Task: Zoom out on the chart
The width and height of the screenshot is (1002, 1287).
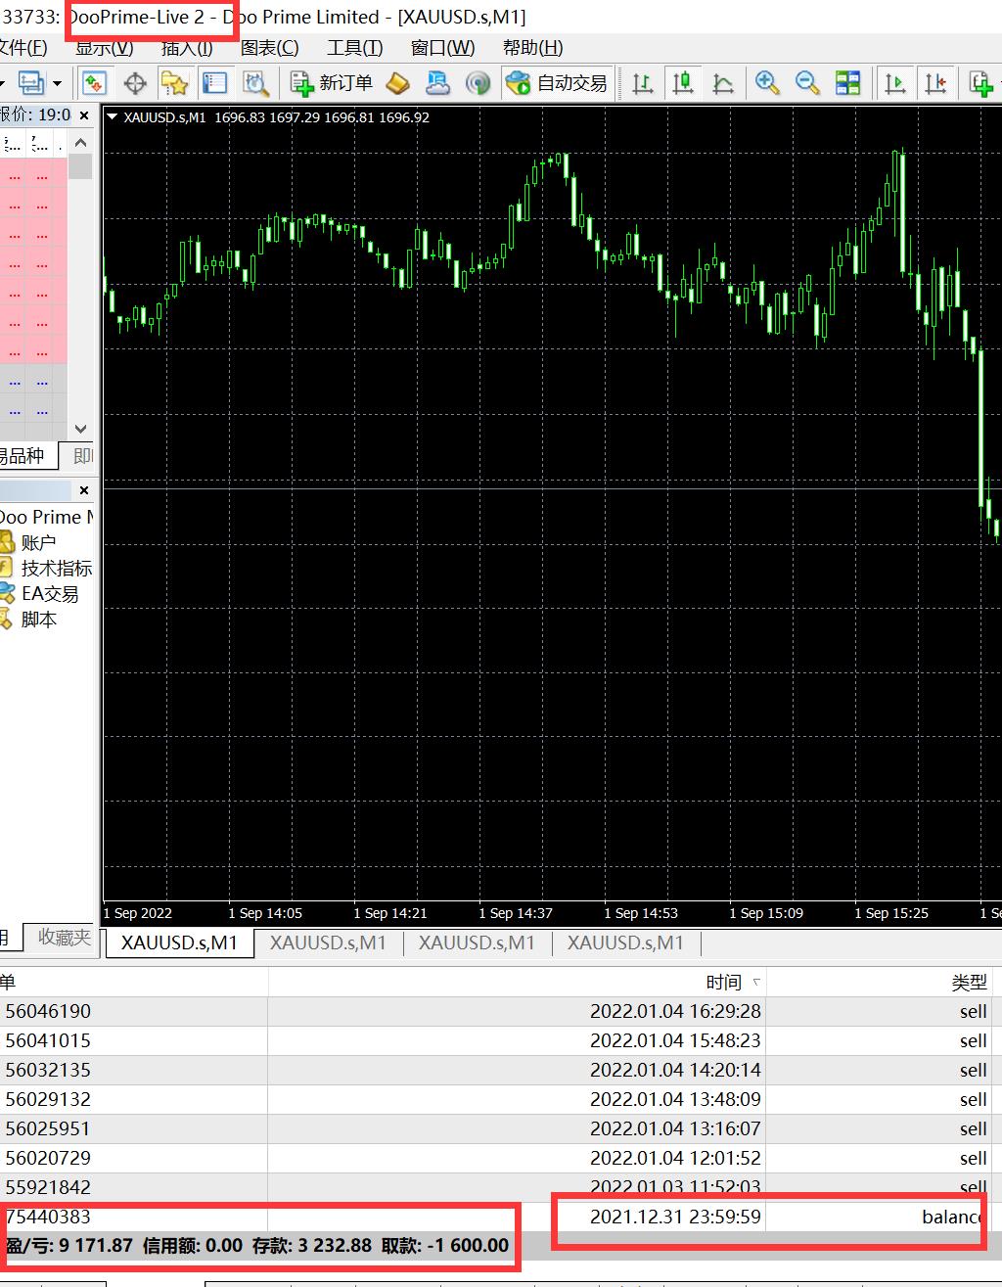Action: (807, 83)
